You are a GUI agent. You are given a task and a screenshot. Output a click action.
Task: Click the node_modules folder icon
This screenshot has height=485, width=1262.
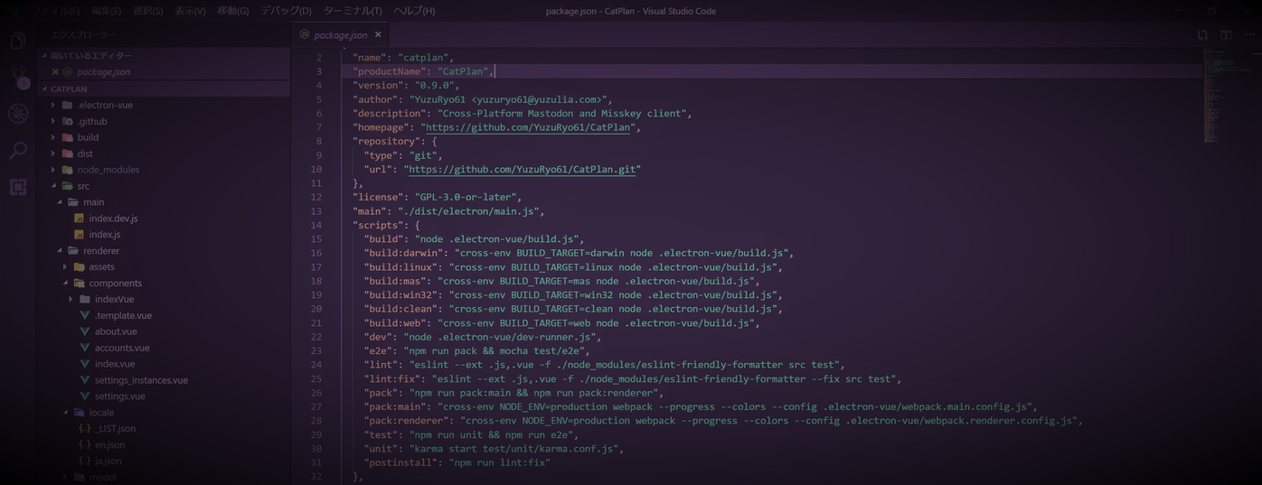click(x=67, y=170)
